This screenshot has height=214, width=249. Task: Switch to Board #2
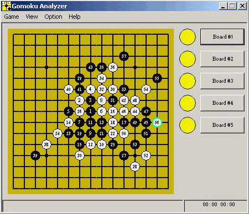click(222, 59)
